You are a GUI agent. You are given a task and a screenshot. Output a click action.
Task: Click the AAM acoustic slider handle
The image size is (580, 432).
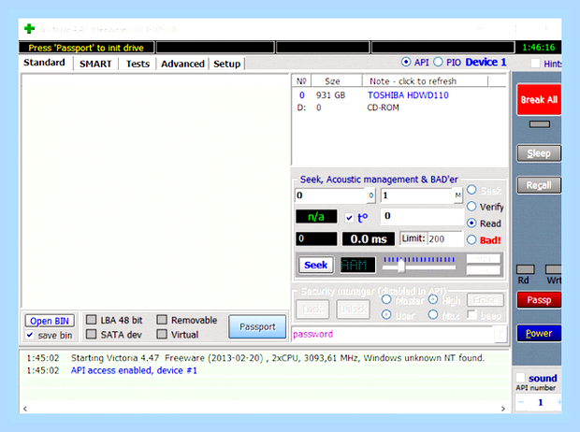(x=401, y=266)
